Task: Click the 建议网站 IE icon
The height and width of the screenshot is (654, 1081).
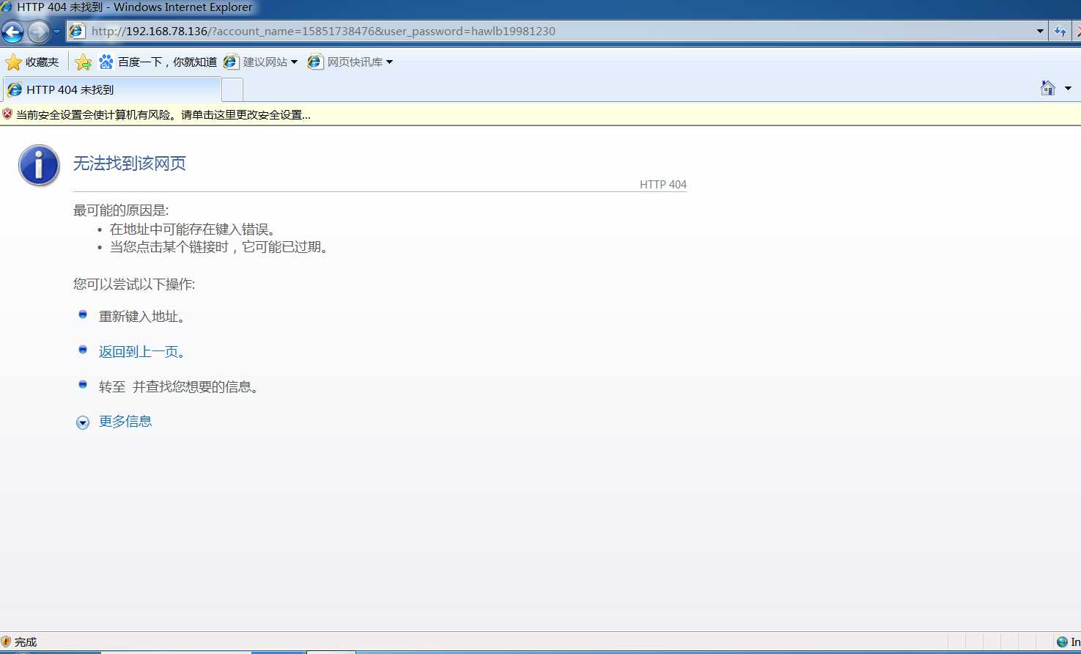Action: coord(231,62)
